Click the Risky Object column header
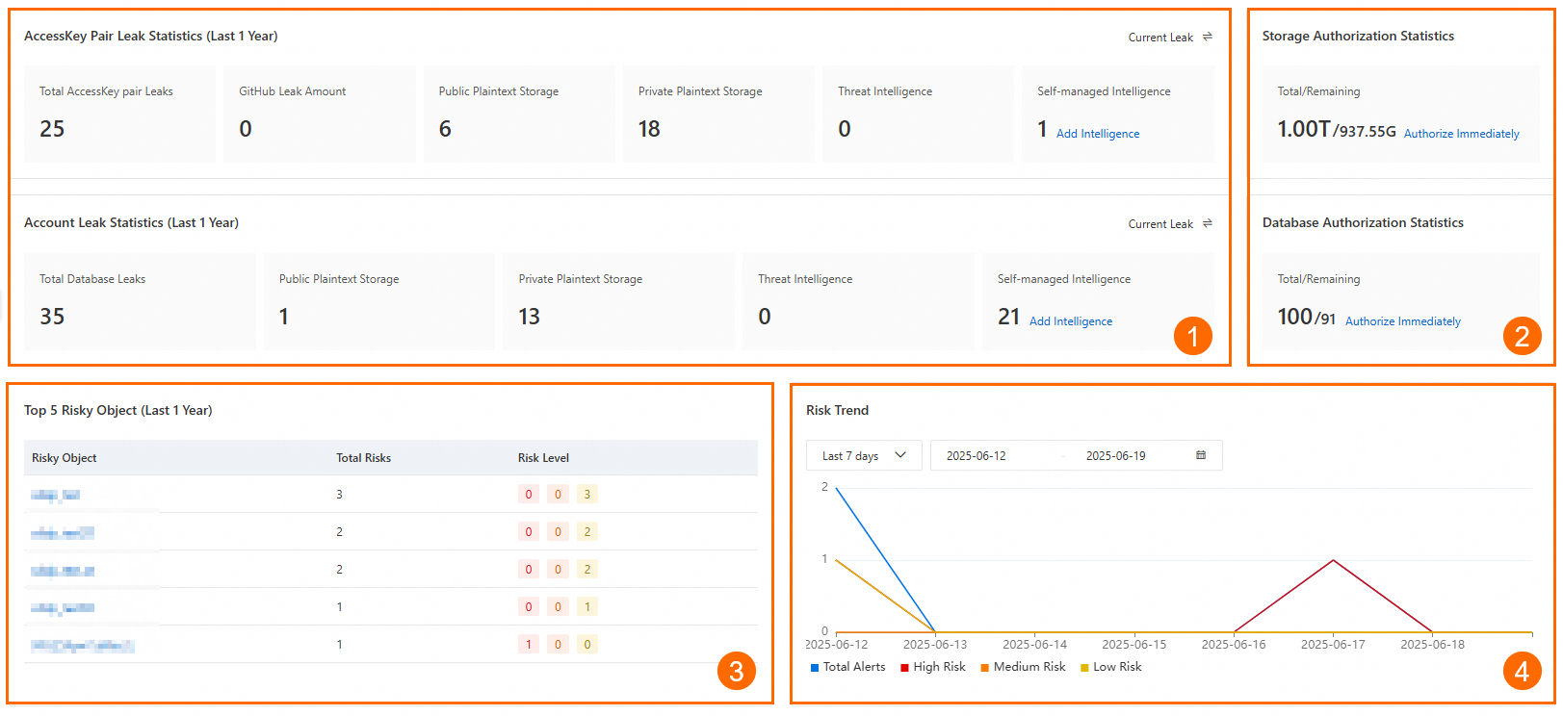Viewport: 1563px width, 716px height. point(65,458)
